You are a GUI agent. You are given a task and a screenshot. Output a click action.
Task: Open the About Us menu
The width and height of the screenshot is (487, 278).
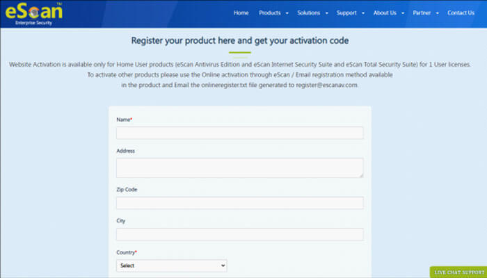click(385, 13)
